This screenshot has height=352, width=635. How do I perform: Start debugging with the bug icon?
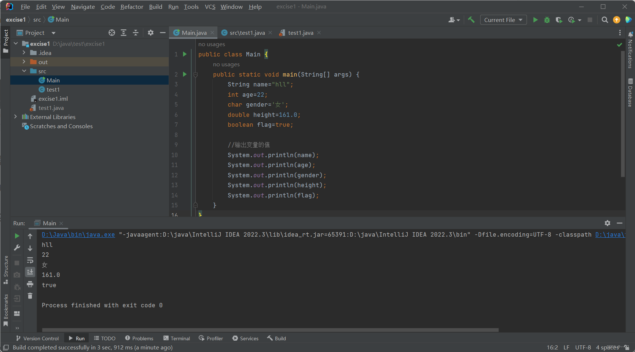click(547, 20)
